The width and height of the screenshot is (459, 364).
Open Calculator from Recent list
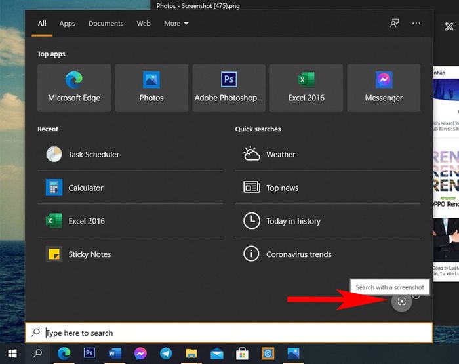coord(130,188)
